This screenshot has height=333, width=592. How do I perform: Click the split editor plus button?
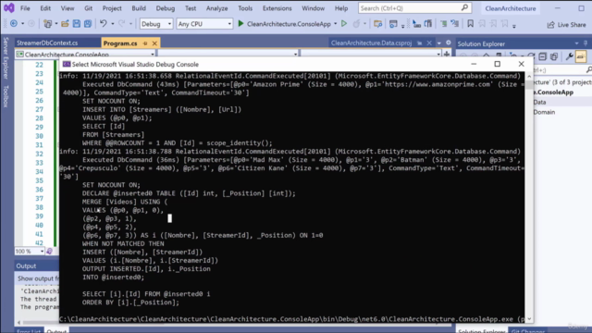[x=447, y=54]
